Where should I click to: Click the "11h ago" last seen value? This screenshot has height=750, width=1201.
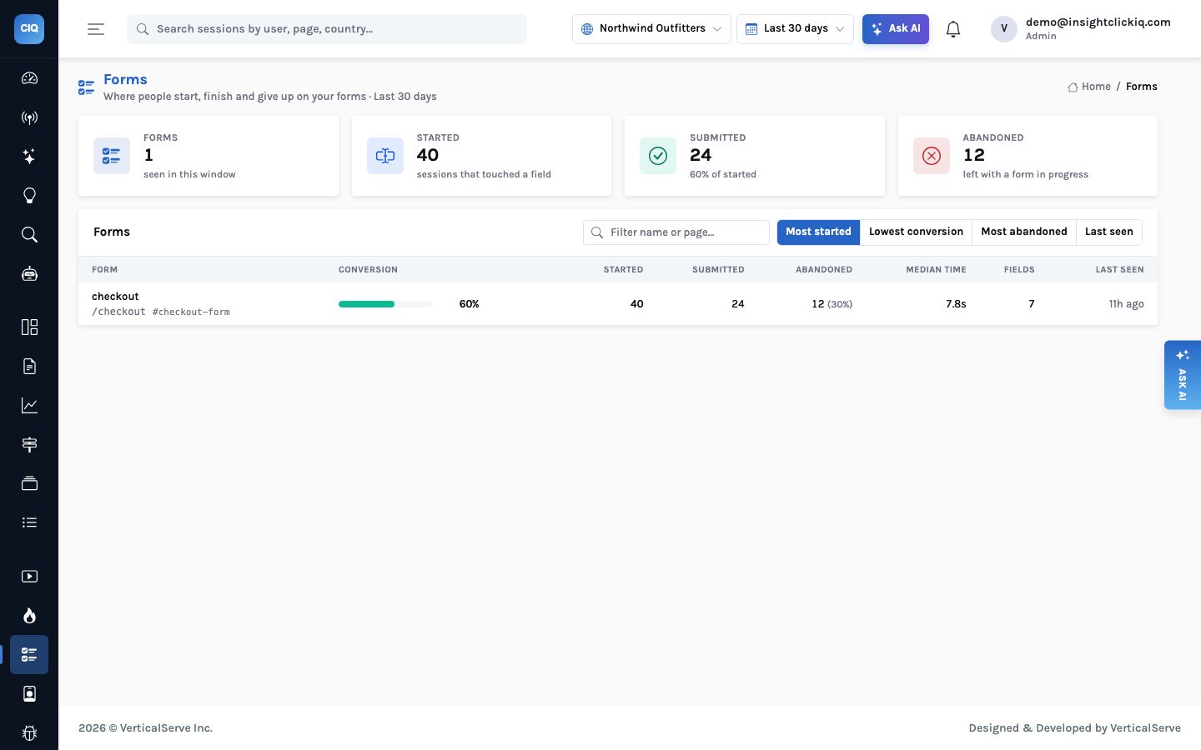tap(1126, 304)
